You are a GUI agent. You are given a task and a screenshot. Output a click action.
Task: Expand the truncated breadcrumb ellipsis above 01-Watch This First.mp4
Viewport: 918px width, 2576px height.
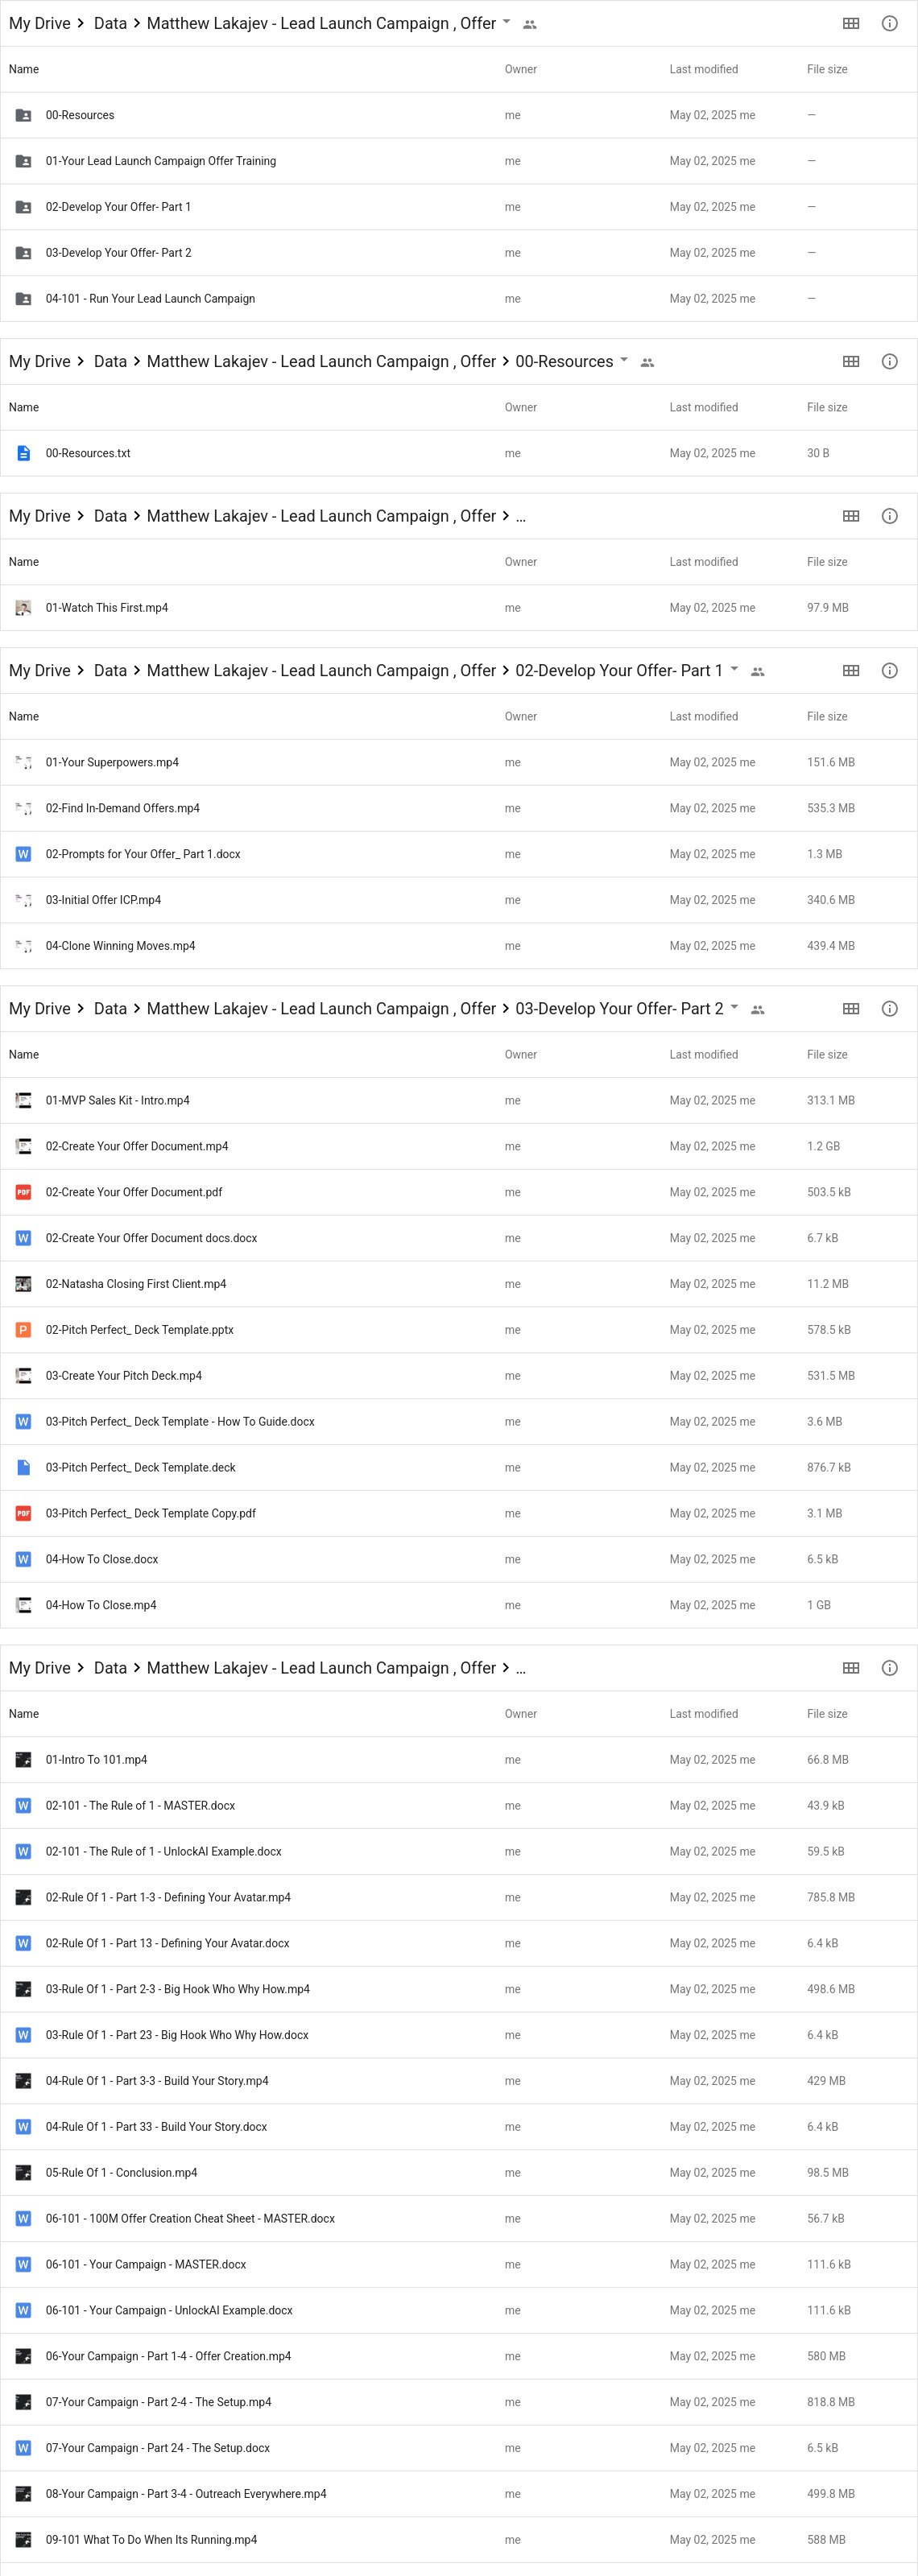coord(520,517)
